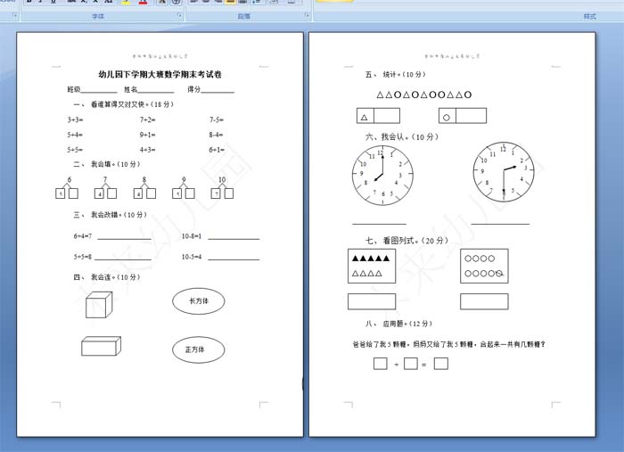Screen dimensions: 624x452
Task: Click the equation 6+1=
Action: (x=217, y=150)
